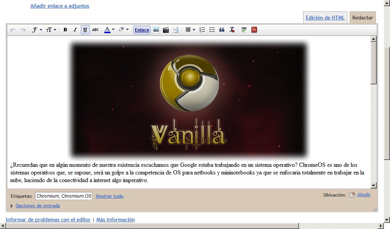Apply strikethrough formatting

point(95,30)
